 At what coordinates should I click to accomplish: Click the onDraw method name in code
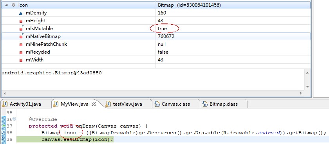86,126
